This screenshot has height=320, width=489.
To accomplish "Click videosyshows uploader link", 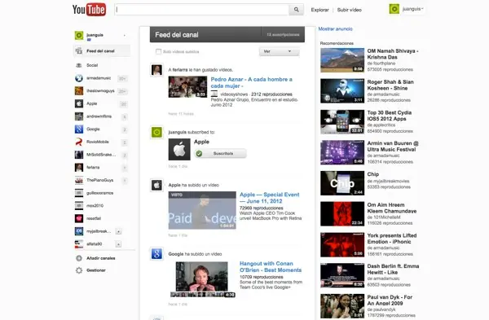I will click(234, 94).
